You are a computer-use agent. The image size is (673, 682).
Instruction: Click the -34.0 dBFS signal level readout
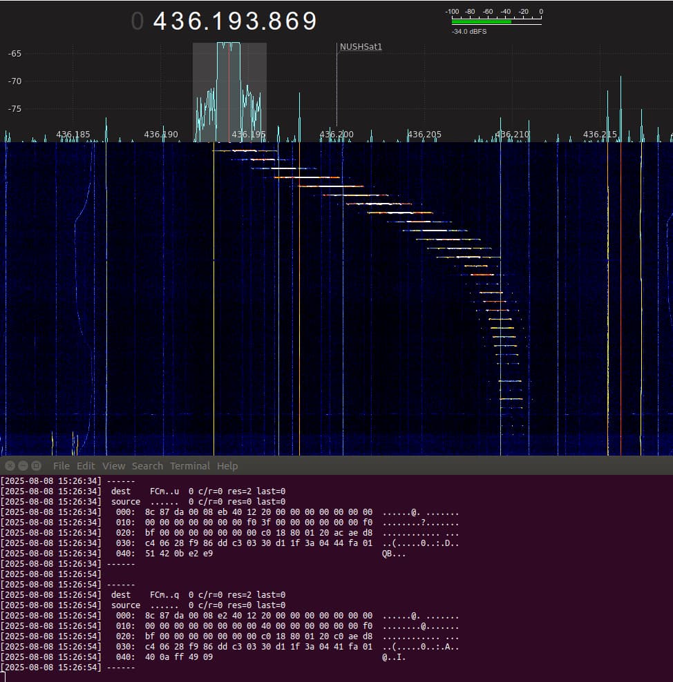[x=469, y=32]
